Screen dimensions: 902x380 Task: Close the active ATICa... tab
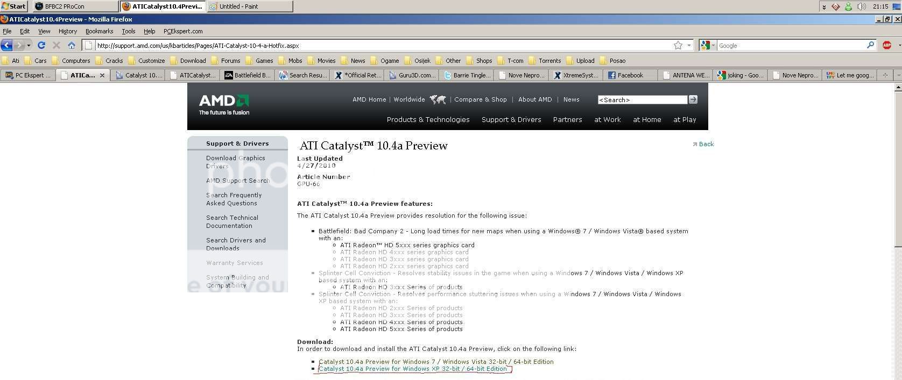[x=102, y=75]
